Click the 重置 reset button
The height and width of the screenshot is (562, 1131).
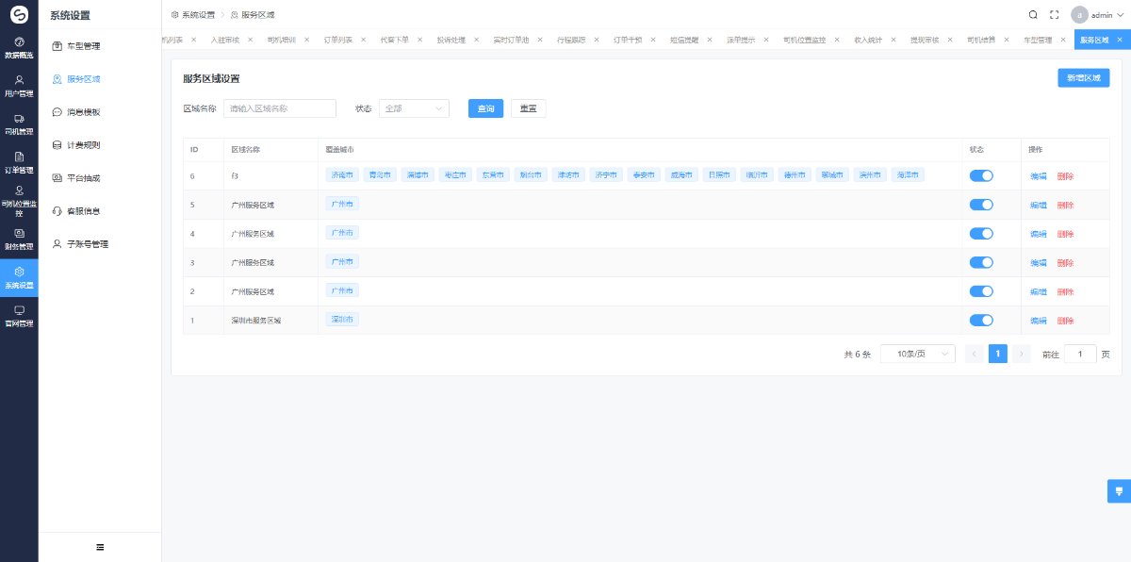click(529, 108)
